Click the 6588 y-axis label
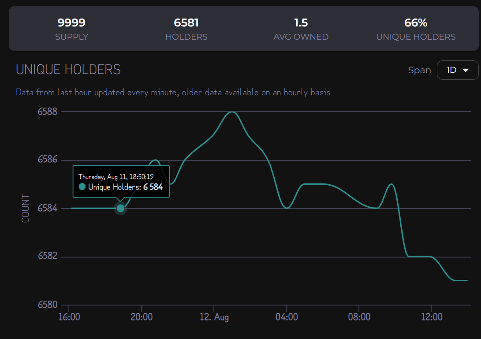 click(x=48, y=112)
